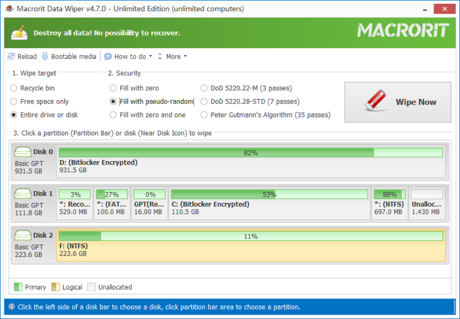Click the More up-down arrows icon
The width and height of the screenshot is (460, 319).
[x=160, y=56]
